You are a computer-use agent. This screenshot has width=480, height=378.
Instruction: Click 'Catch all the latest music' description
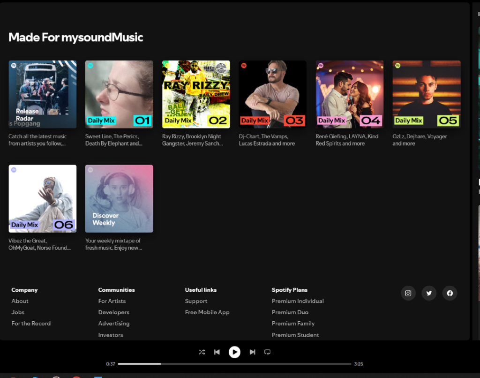(37, 140)
